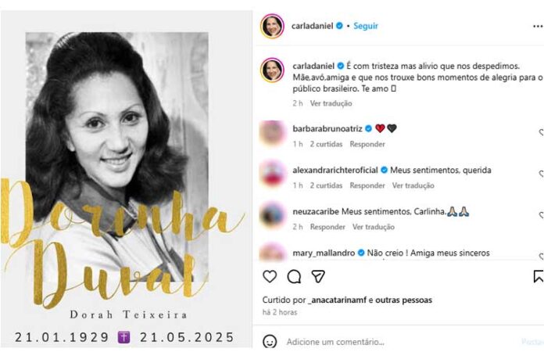View likes on alexandrarichteroficial's comment, 2 curtidas
The image size is (544, 363).
(x=326, y=185)
